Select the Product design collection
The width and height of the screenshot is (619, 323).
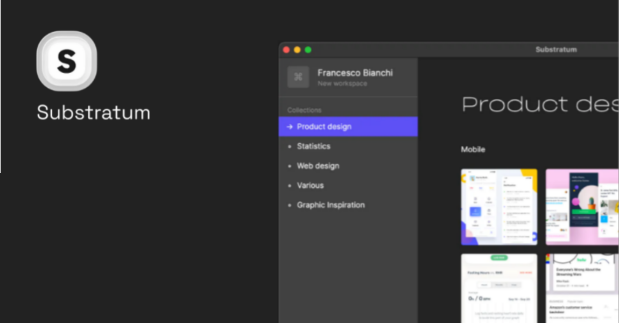(x=348, y=127)
